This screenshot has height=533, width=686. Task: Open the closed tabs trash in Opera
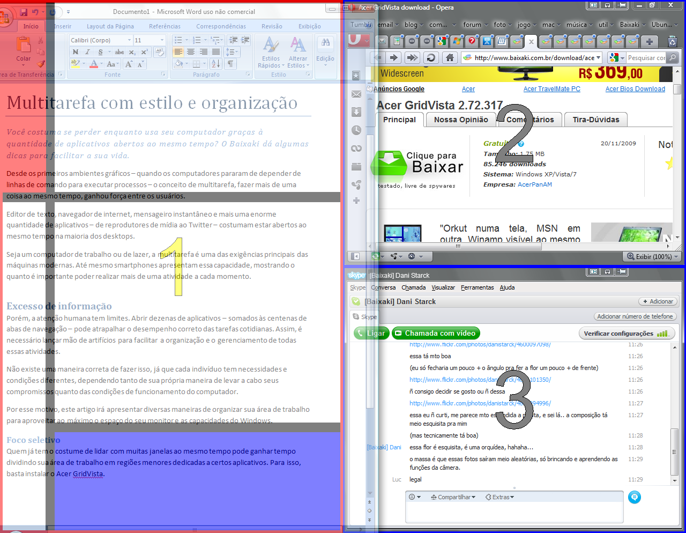(673, 41)
